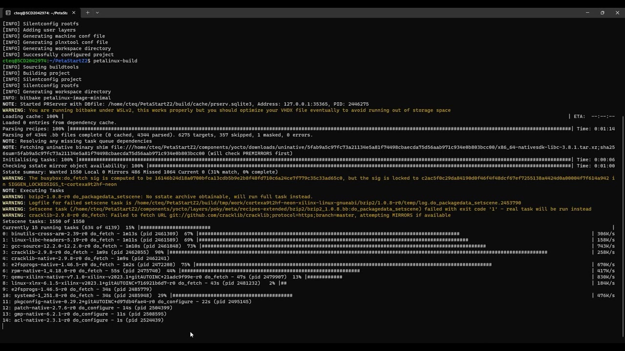This screenshot has height=351, width=625.
Task: Click task 7 qemu-xilinx-native do_fetch line
Action: [309, 277]
